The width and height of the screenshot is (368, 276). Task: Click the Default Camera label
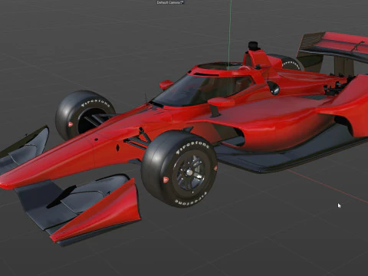169,2
